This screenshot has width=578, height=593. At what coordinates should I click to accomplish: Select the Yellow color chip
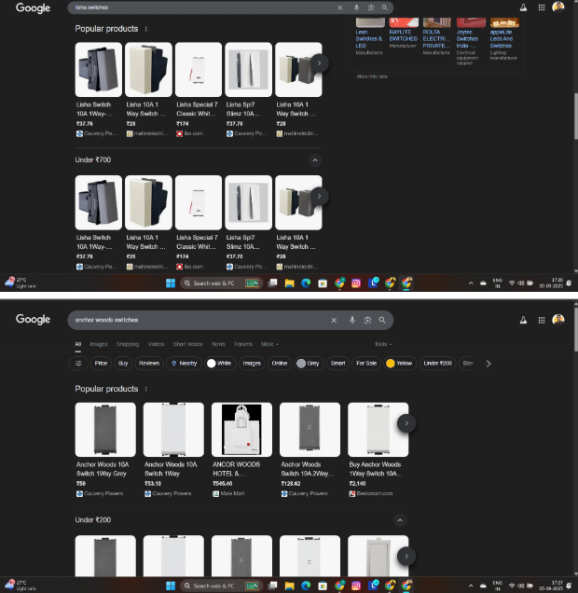[400, 364]
